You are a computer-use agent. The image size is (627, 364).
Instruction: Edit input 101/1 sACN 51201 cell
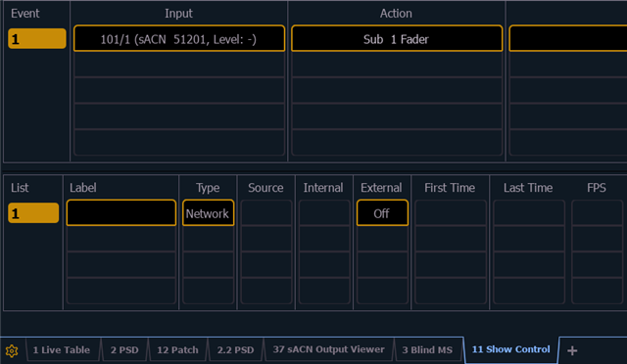pos(178,39)
